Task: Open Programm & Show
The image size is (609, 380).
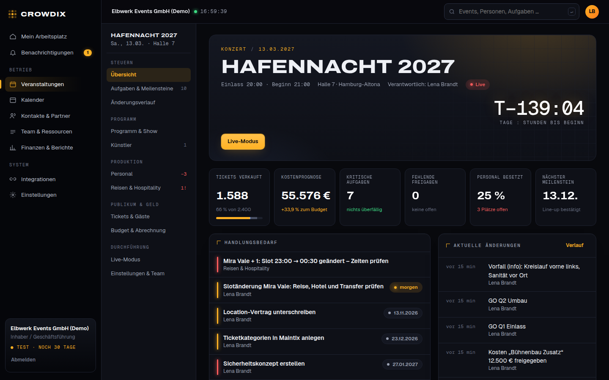Action: coord(148,131)
